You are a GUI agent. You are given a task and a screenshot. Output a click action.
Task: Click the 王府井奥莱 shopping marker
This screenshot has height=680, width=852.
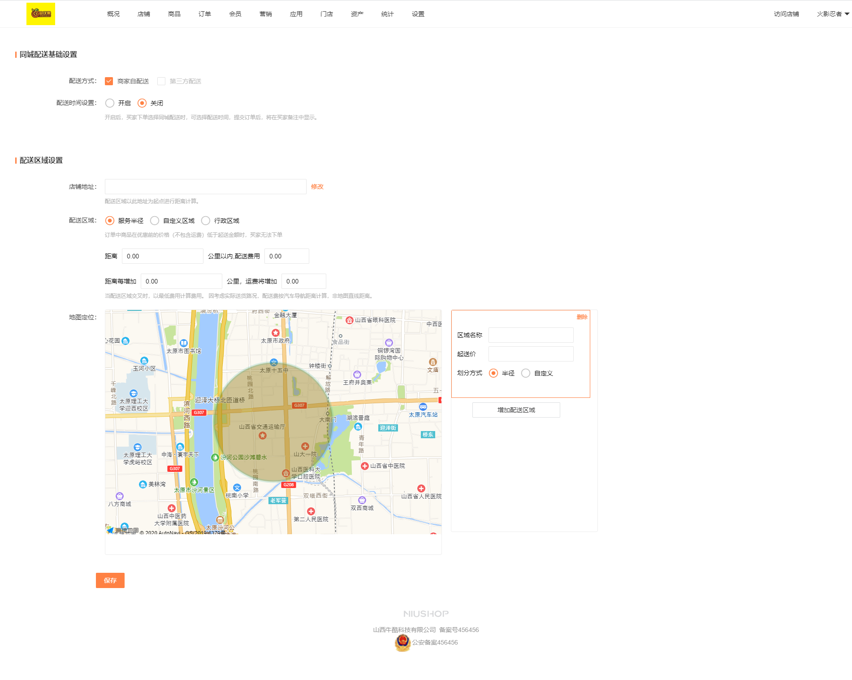357,375
